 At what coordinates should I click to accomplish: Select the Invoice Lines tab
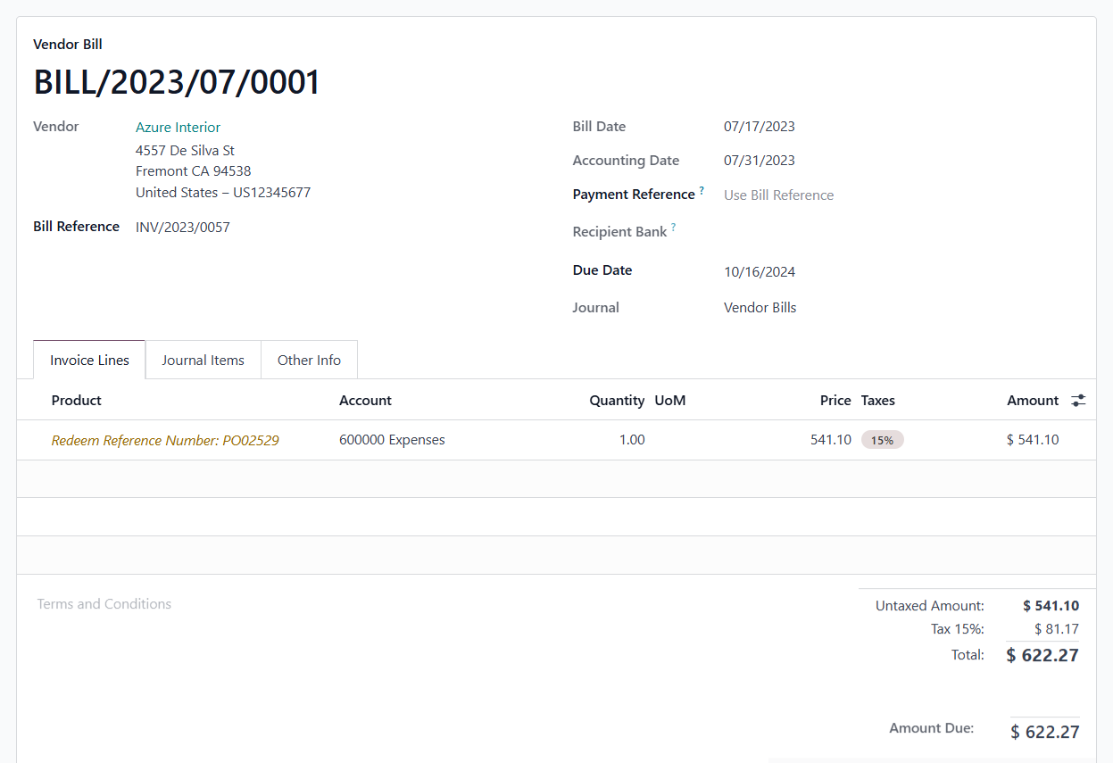[89, 361]
